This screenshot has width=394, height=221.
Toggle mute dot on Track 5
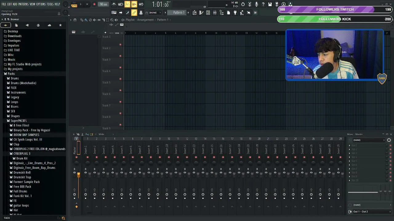point(120,90)
